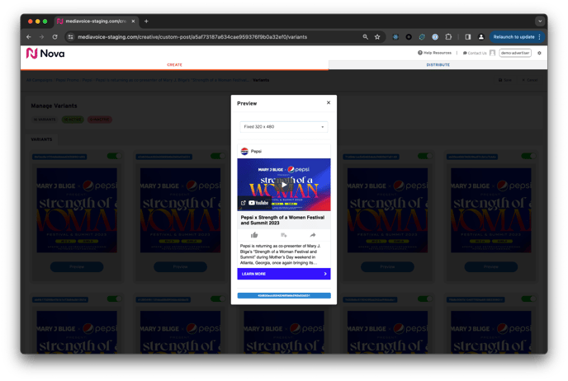
Task: Toggle the first variant's active switch
Action: tap(113, 156)
